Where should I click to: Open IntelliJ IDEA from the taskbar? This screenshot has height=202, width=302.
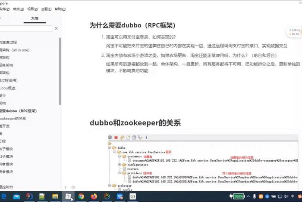[x=29, y=196]
